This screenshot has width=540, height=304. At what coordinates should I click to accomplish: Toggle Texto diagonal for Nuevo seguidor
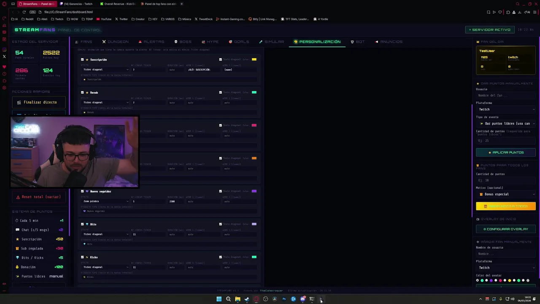(x=220, y=191)
